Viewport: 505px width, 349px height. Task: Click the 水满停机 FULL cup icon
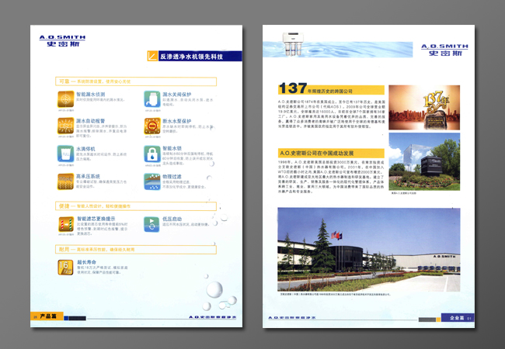click(x=66, y=154)
